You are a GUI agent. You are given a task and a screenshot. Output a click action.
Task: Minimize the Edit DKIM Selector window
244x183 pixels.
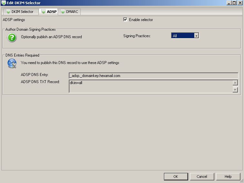[x=229, y=3]
